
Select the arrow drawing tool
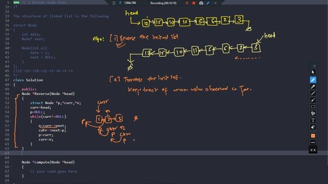pyautogui.click(x=313, y=100)
